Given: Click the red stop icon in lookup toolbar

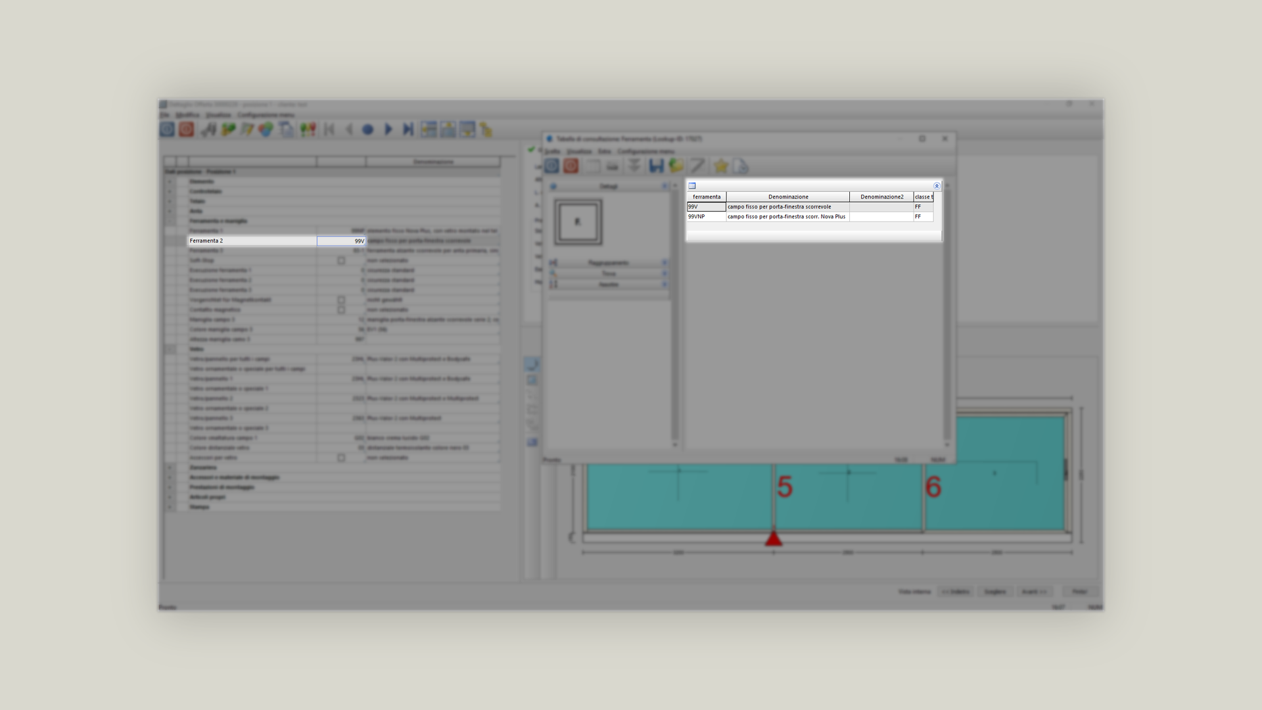Looking at the screenshot, I should tap(571, 166).
